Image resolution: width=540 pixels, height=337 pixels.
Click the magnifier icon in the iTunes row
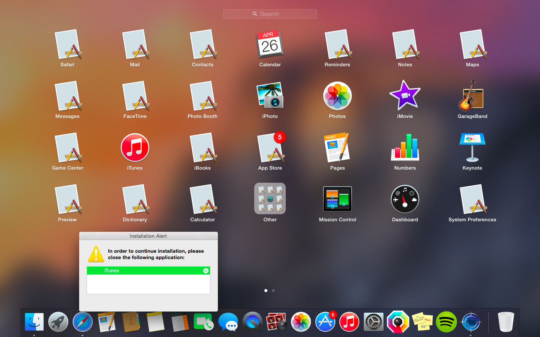(206, 271)
